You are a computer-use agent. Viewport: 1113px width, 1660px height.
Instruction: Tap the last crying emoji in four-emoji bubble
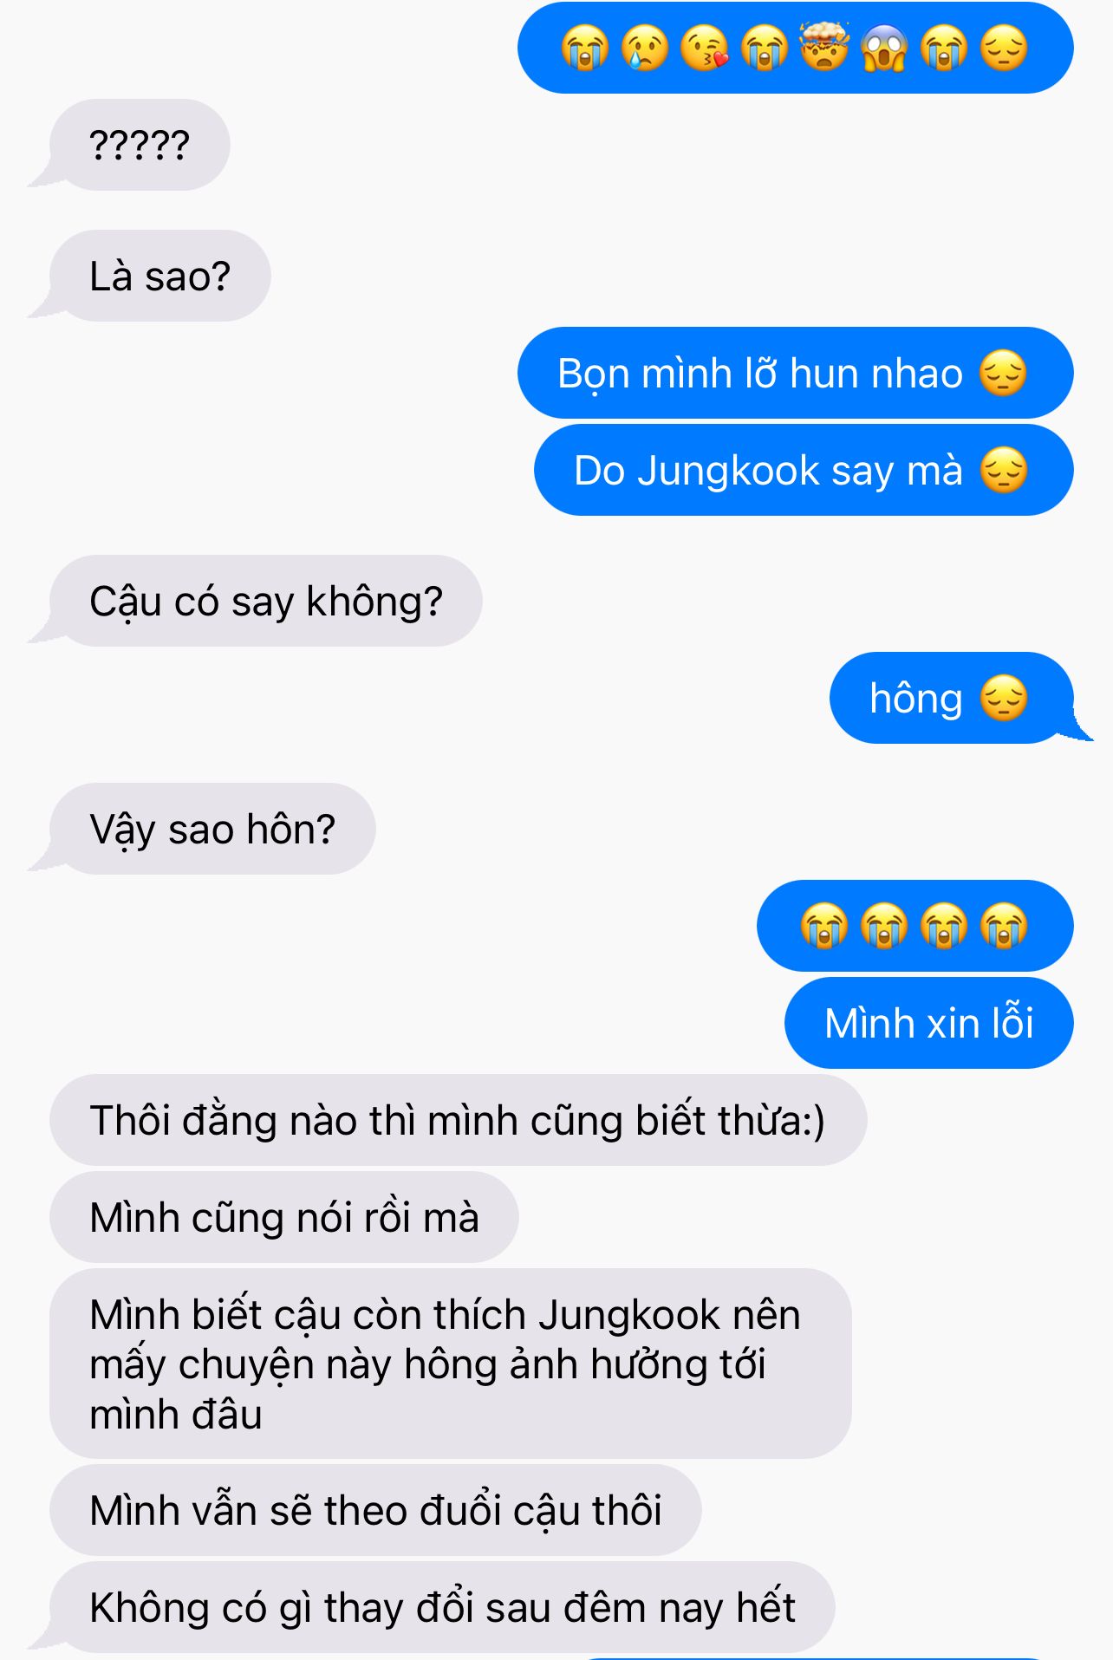pos(1003,926)
